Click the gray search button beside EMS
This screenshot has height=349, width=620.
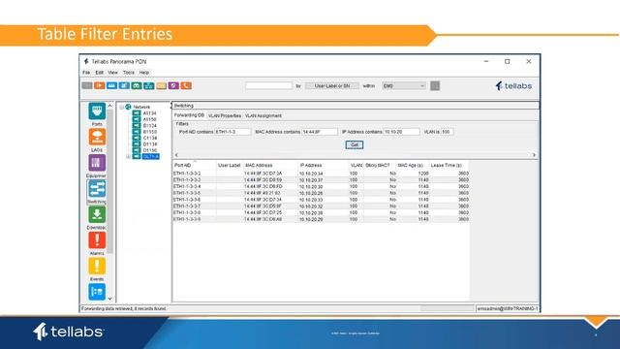coord(435,86)
